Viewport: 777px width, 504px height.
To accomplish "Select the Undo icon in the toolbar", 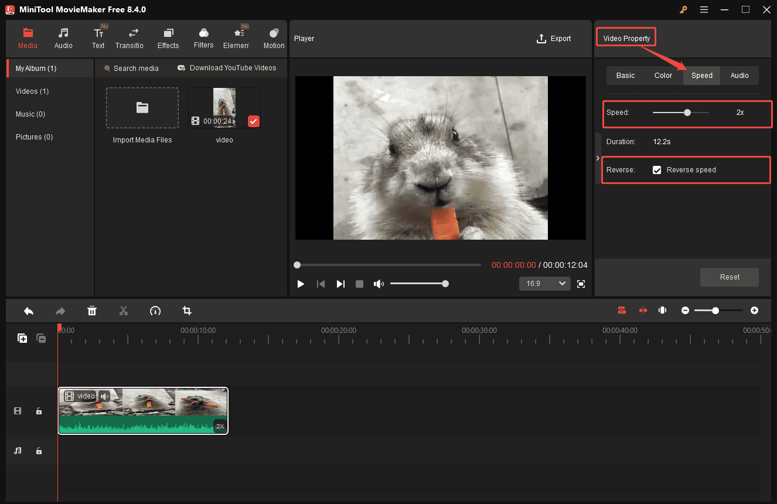I will (x=29, y=311).
